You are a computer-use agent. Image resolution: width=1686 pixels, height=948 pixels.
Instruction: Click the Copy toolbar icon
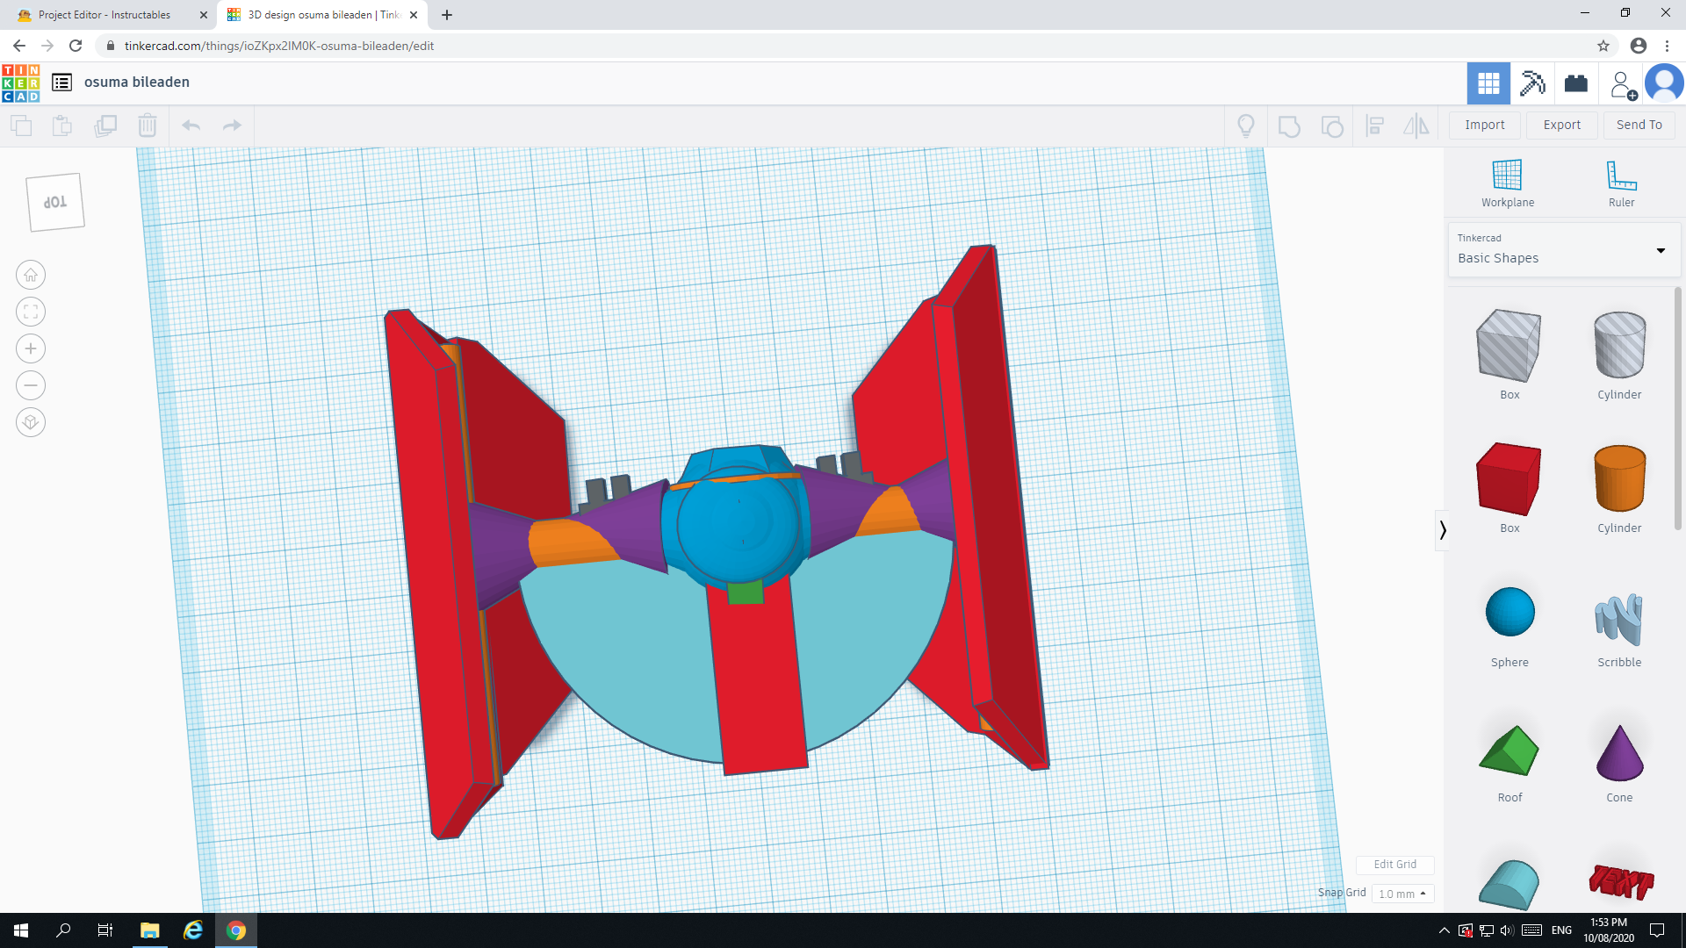(21, 126)
